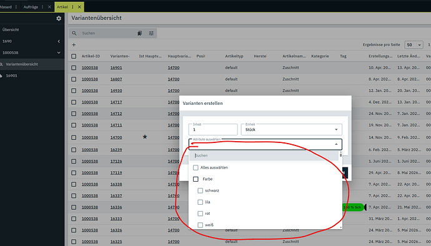Click the Inhalt input field

[x=213, y=129]
